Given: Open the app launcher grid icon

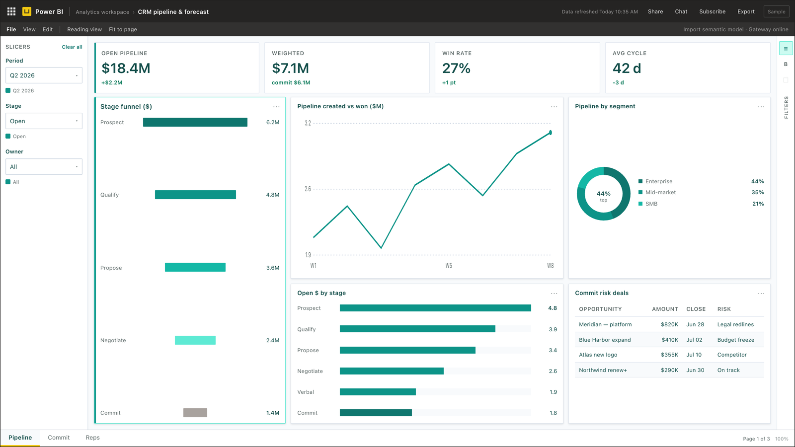Looking at the screenshot, I should click(11, 11).
